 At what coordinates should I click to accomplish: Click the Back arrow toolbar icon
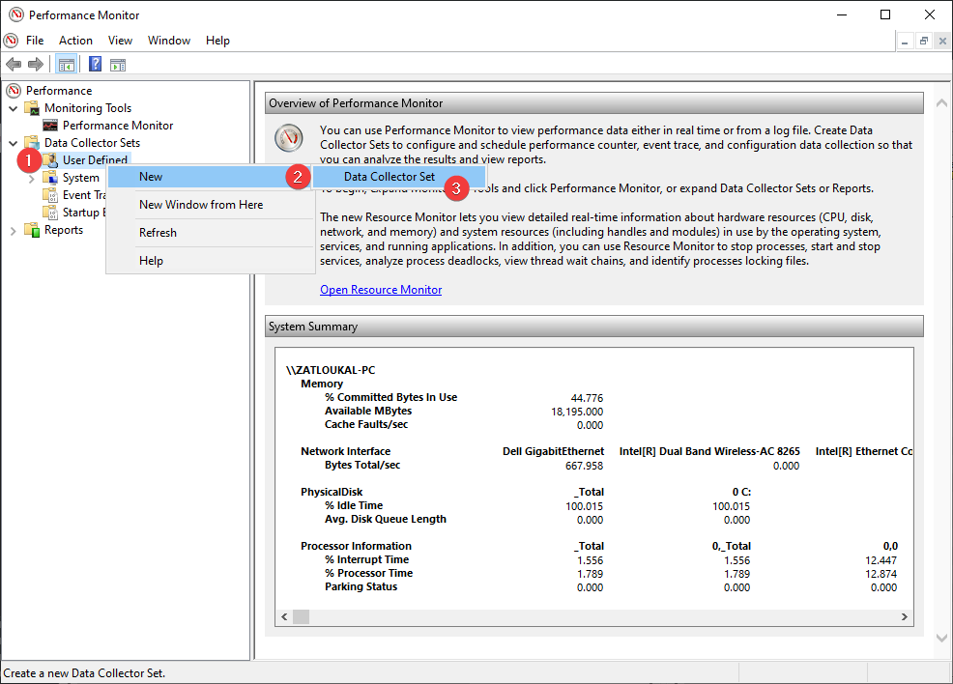coord(14,65)
